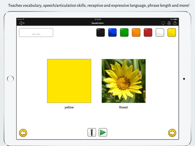The width and height of the screenshot is (195, 146).
Task: Start recording with the microphone button
Action: 92,132
